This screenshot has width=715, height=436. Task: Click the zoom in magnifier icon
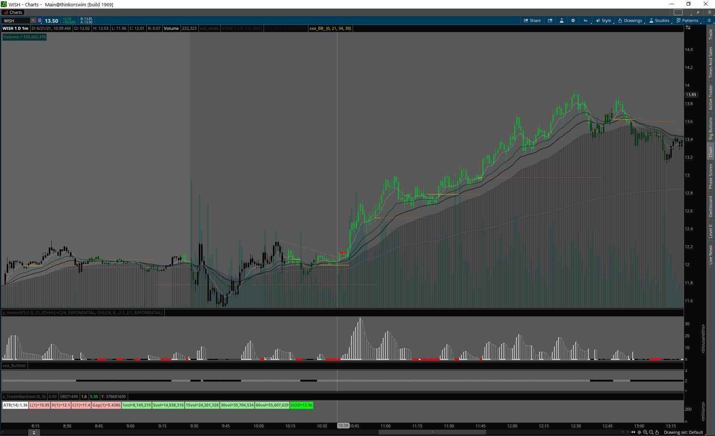645,432
